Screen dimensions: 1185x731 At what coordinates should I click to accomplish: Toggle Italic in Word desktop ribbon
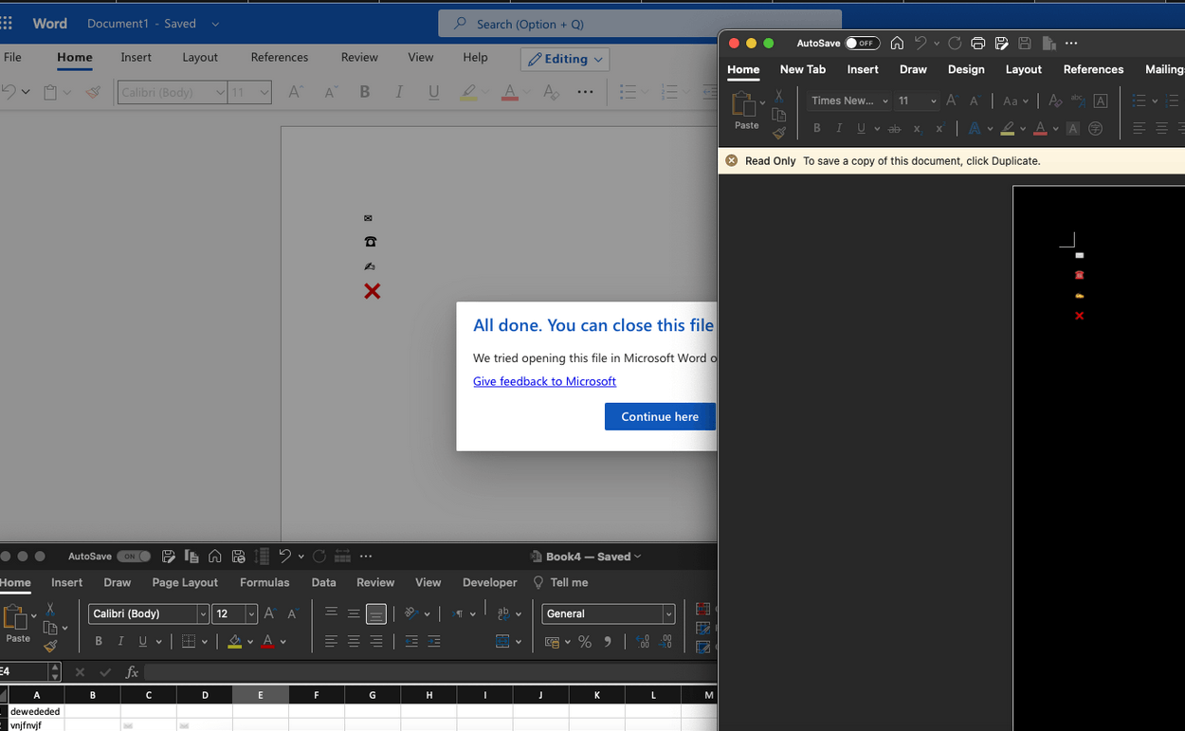[839, 128]
